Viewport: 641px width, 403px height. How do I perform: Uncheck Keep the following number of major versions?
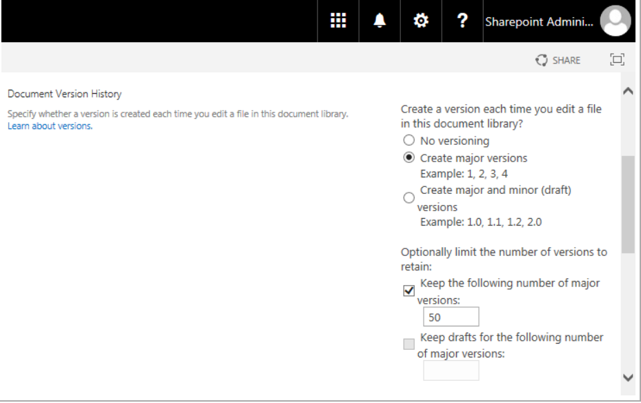click(x=408, y=291)
